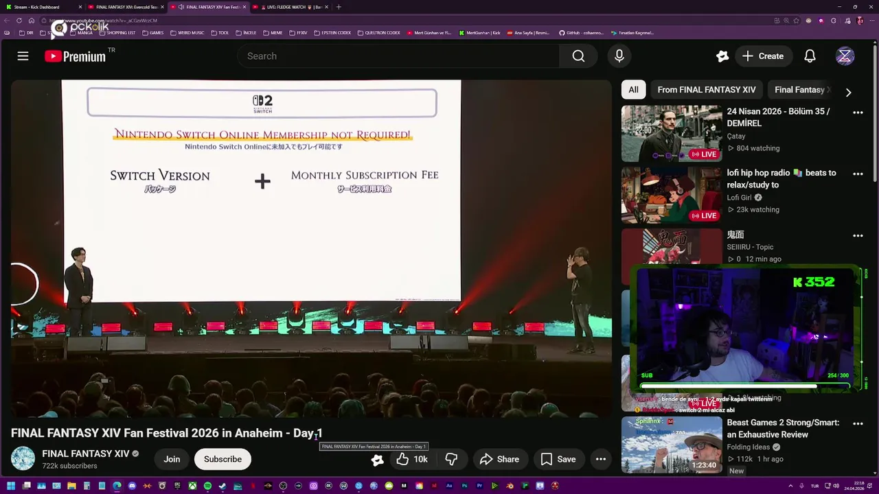Dislike the video with thumbs down

pos(451,459)
